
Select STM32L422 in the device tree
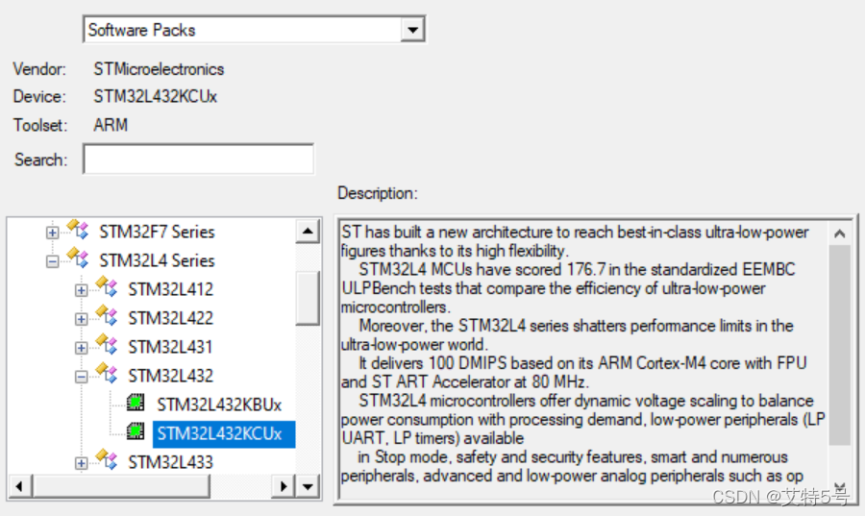(170, 318)
